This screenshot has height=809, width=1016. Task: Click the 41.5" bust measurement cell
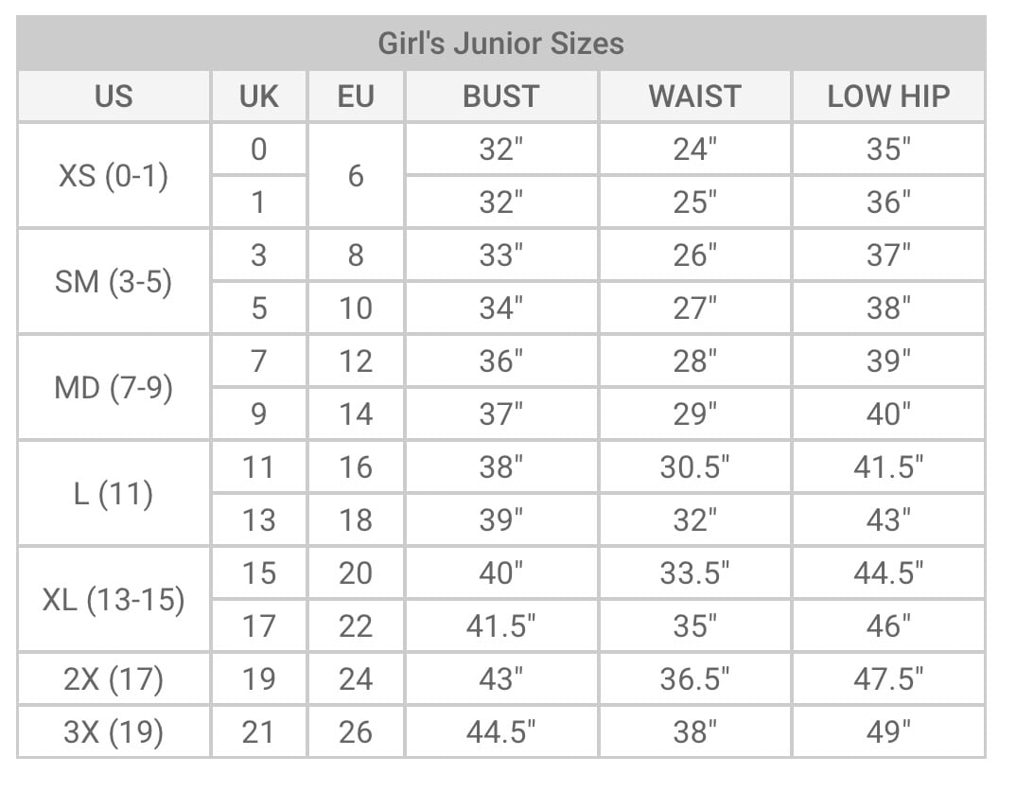pyautogui.click(x=500, y=626)
